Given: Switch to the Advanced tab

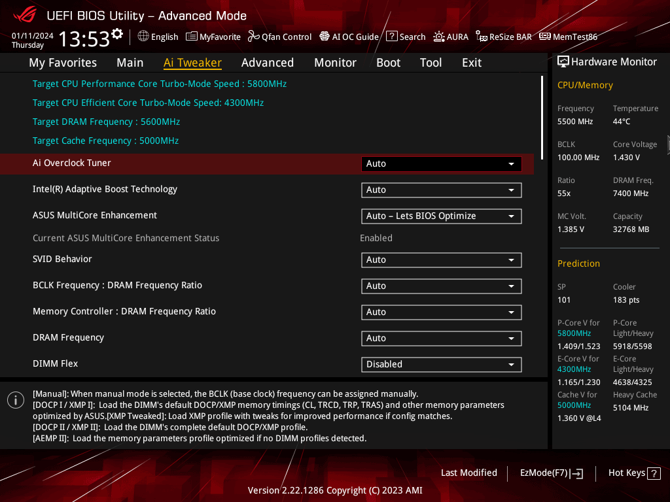Looking at the screenshot, I should point(268,63).
